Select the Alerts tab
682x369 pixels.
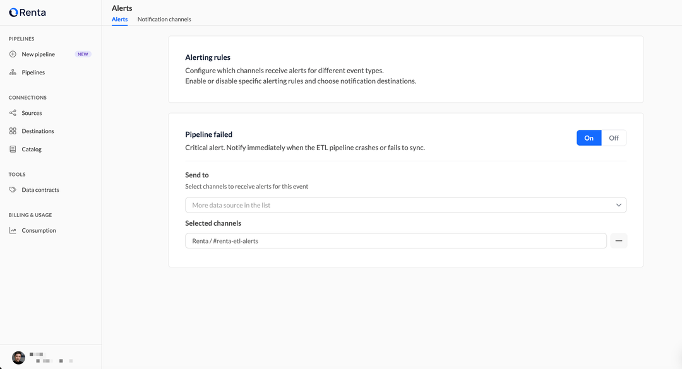(119, 20)
